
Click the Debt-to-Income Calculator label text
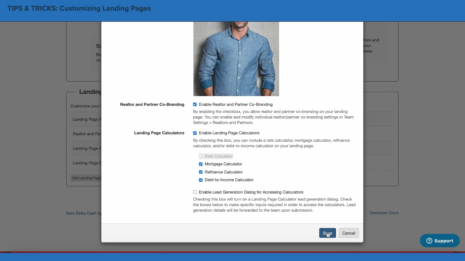click(229, 180)
